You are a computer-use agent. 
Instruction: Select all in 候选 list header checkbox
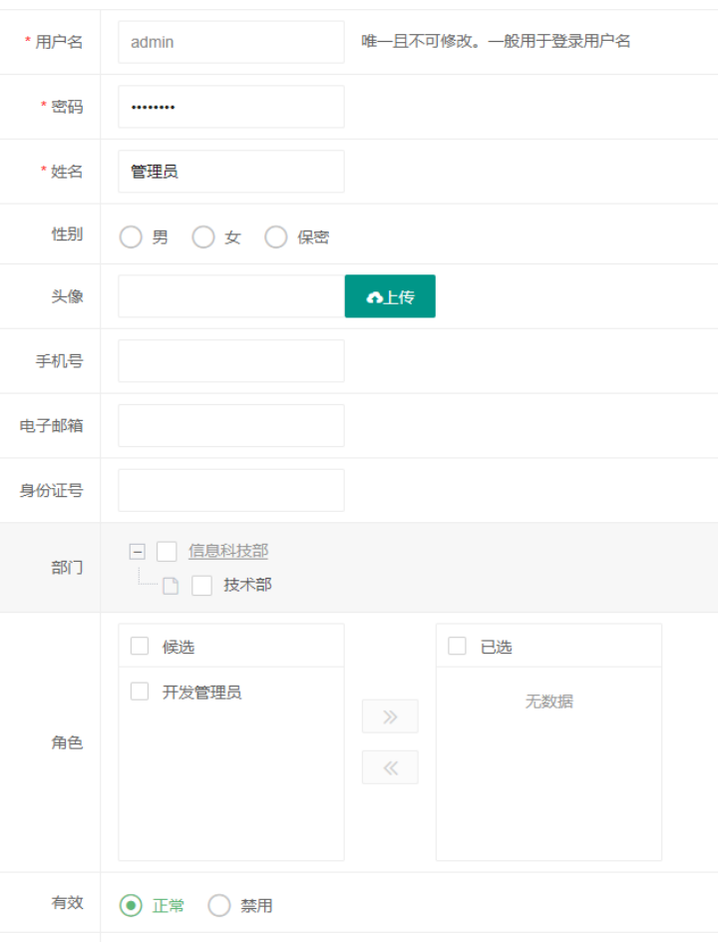[140, 647]
